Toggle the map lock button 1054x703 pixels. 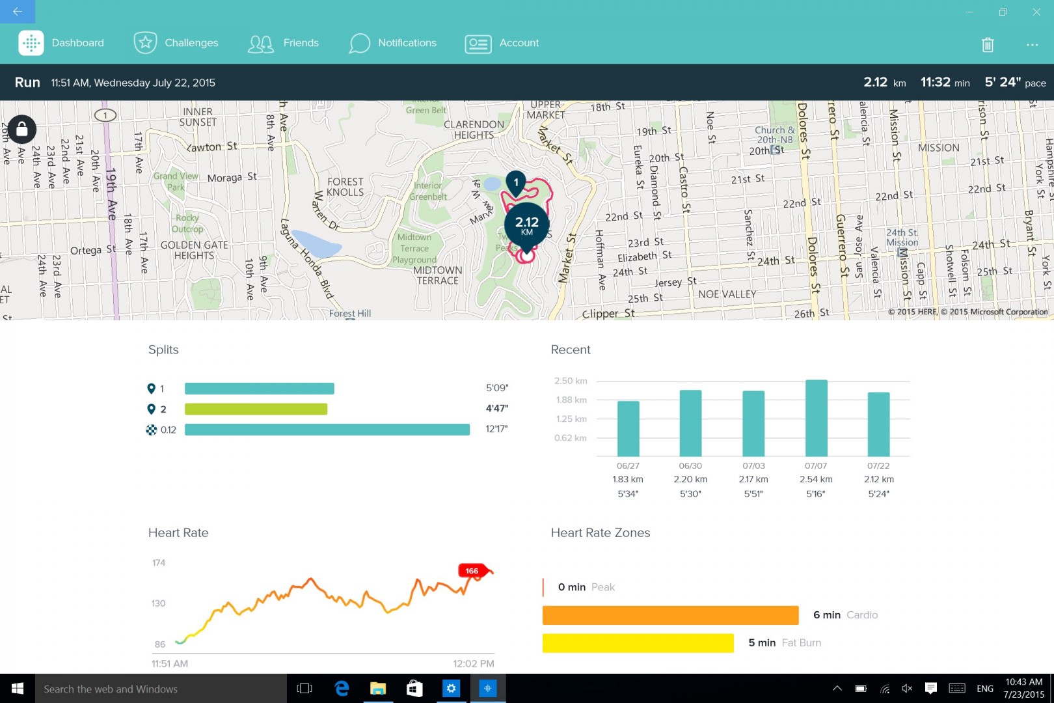point(22,130)
